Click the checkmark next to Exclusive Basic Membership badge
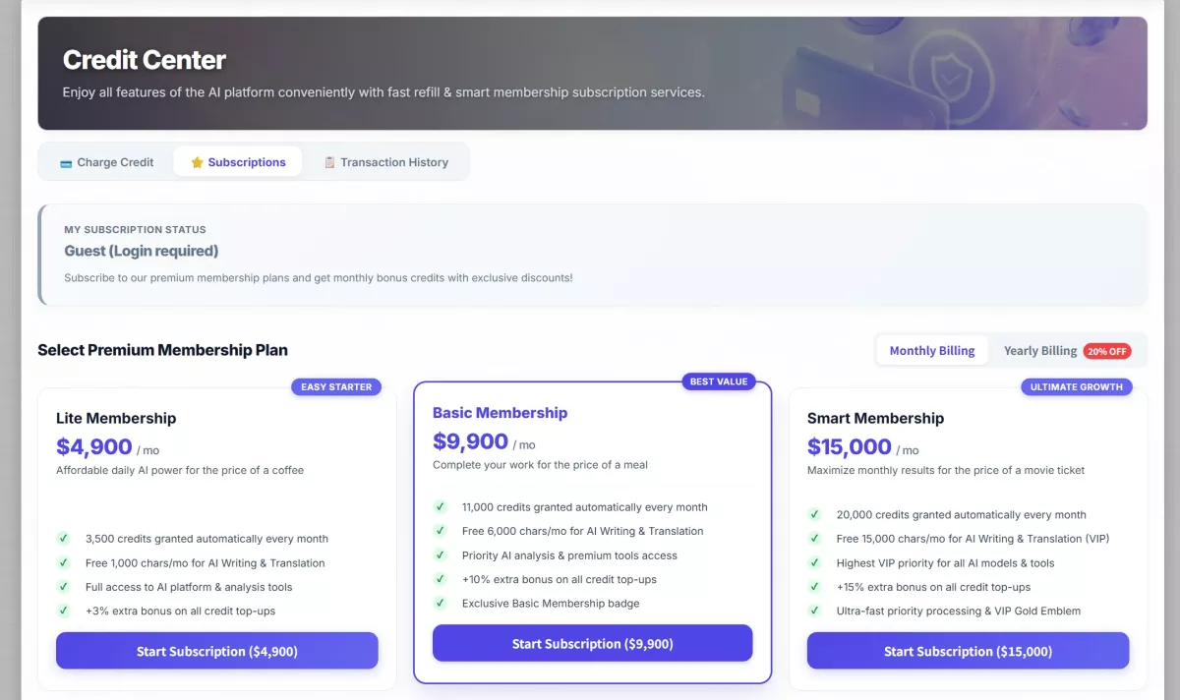Image resolution: width=1180 pixels, height=700 pixels. (x=440, y=604)
